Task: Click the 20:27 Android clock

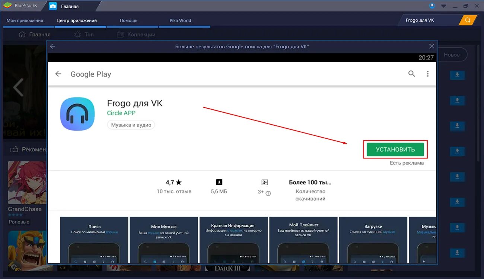Action: click(x=426, y=57)
